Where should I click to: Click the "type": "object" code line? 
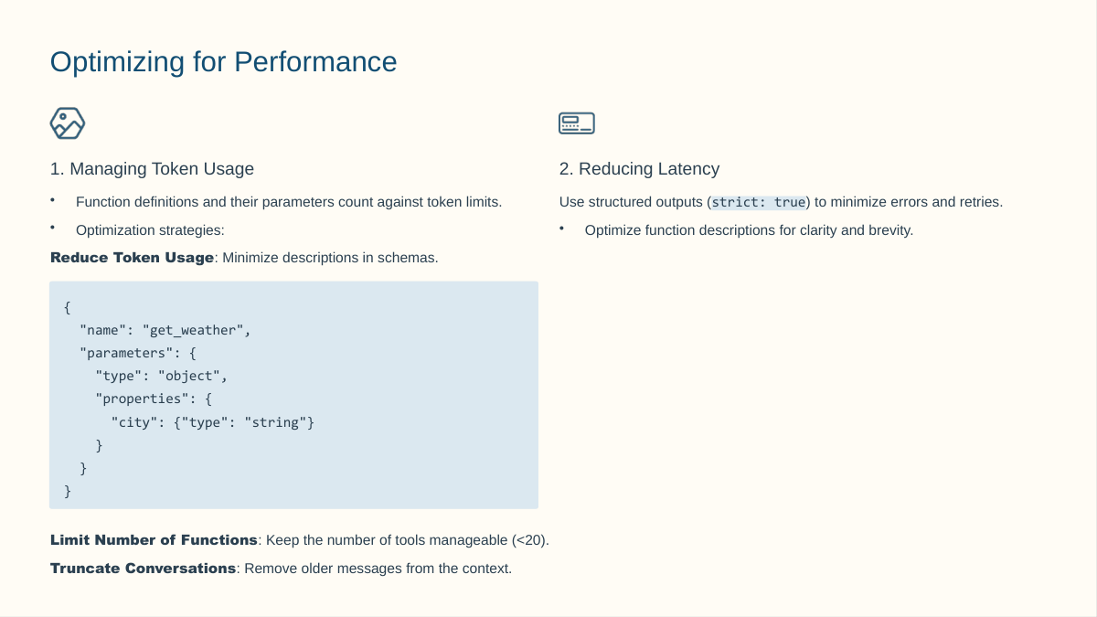(x=161, y=376)
